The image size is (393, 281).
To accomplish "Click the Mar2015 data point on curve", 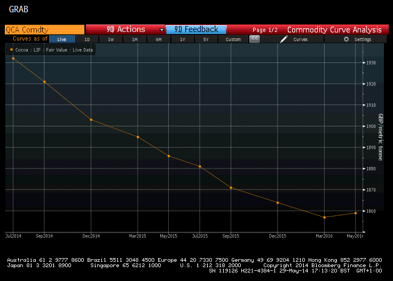I will [x=138, y=137].
